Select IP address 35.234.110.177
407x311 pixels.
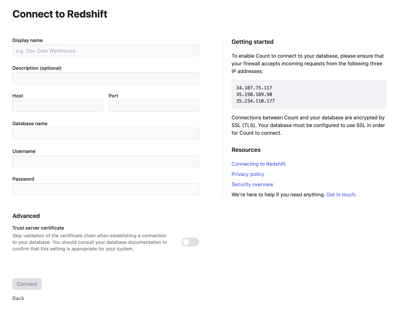pyautogui.click(x=255, y=101)
